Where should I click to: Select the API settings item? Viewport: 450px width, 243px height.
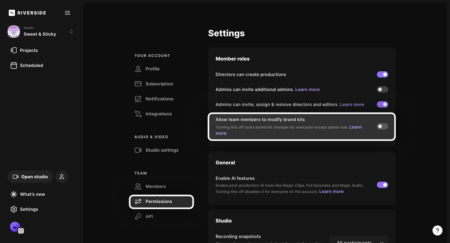149,216
